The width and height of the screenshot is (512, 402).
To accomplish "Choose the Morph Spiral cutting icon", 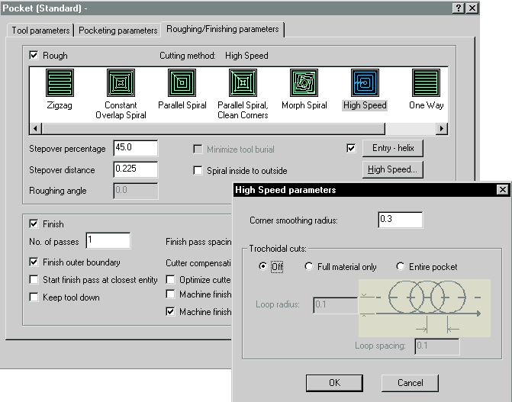I will 304,82.
